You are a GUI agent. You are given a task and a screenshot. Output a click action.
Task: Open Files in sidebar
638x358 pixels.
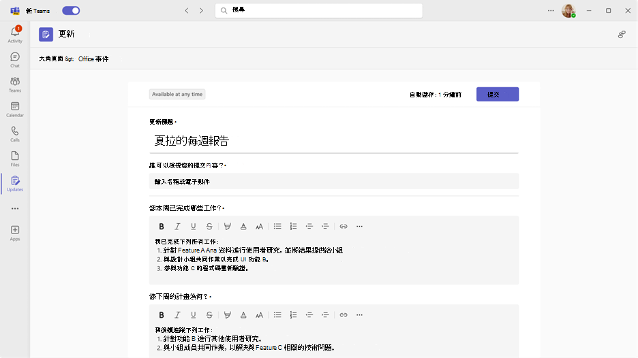pos(15,159)
